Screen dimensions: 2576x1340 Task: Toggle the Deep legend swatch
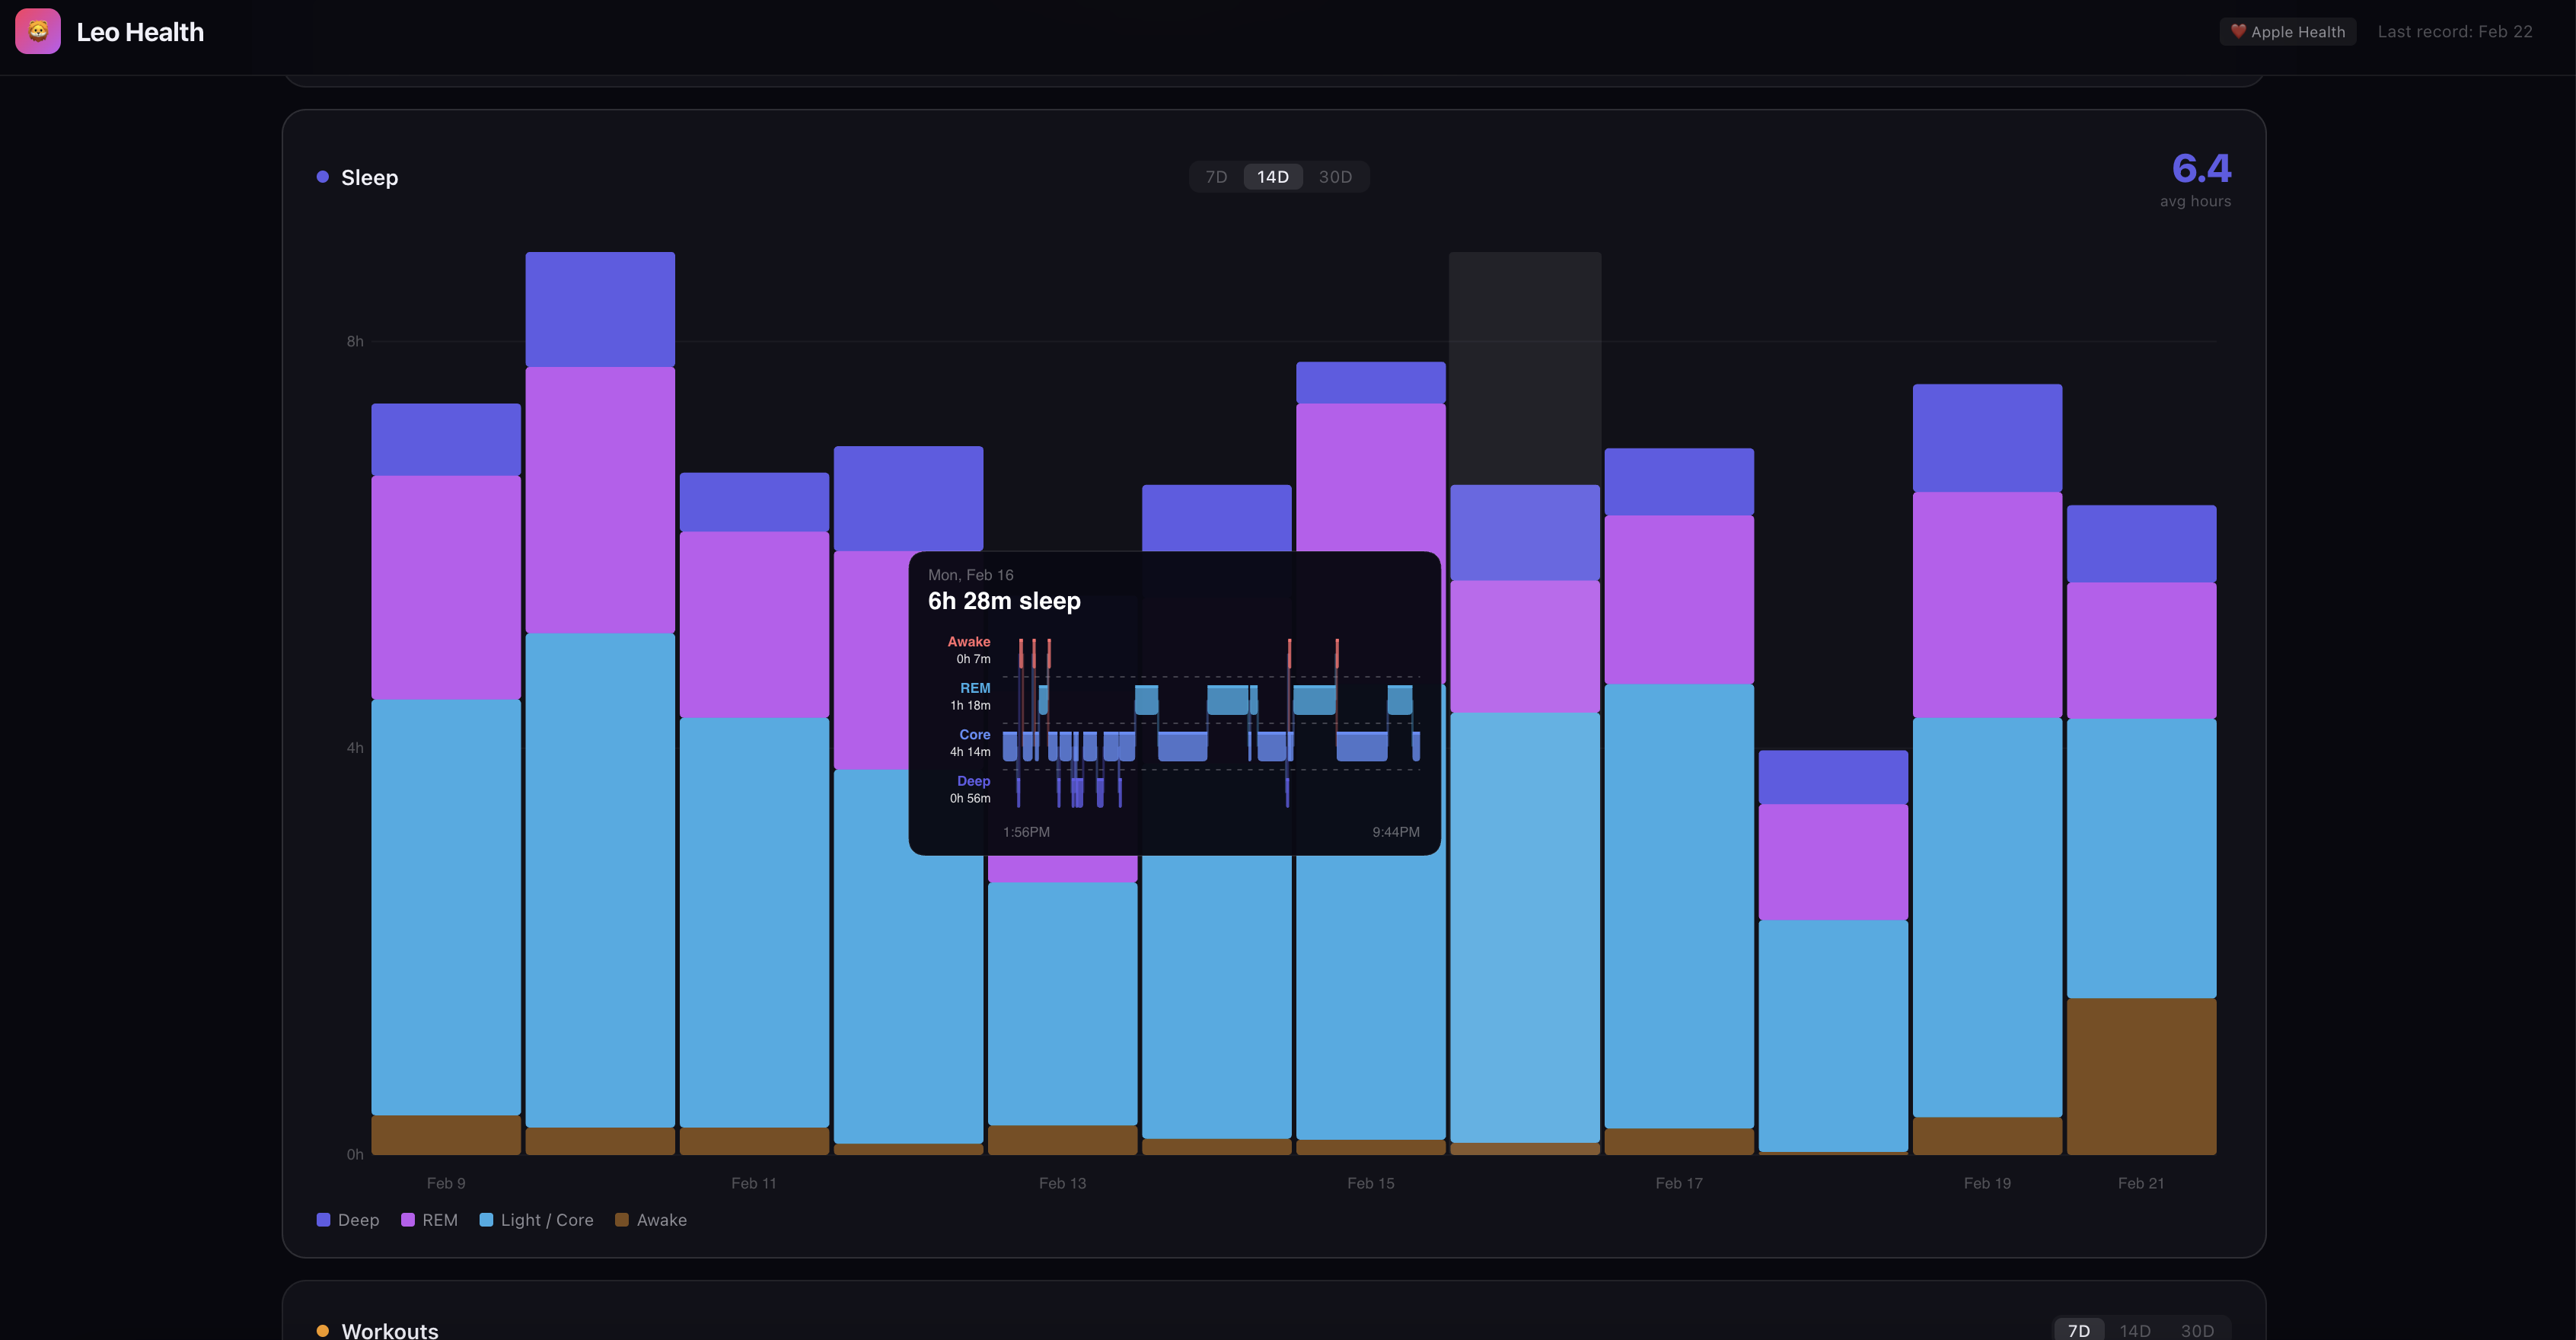tap(323, 1220)
